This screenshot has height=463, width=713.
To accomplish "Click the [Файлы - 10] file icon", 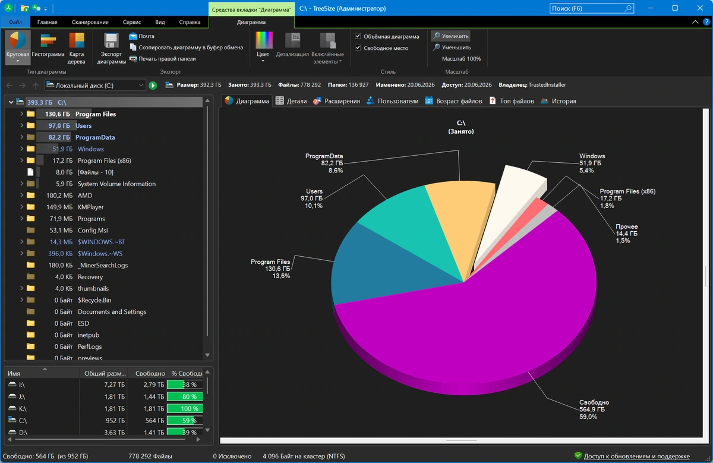I will pos(30,172).
